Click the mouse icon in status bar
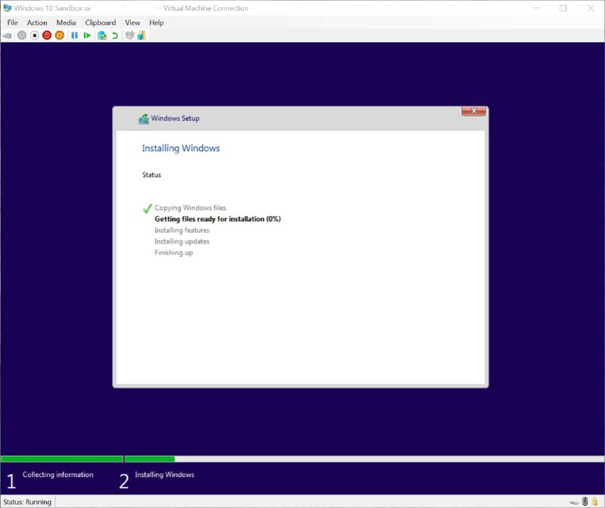Viewport: 605px width, 508px height. [x=585, y=501]
